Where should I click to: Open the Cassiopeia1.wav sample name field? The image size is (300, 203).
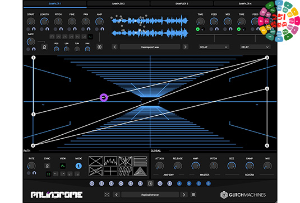[150, 47]
